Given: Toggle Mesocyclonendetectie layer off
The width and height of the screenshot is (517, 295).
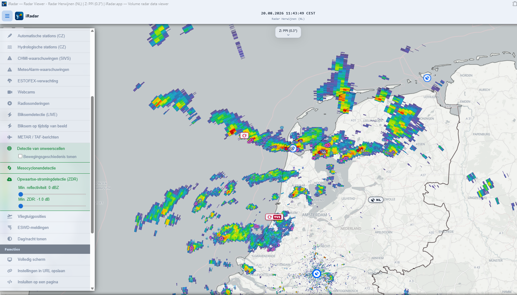Looking at the screenshot, I should coord(45,168).
